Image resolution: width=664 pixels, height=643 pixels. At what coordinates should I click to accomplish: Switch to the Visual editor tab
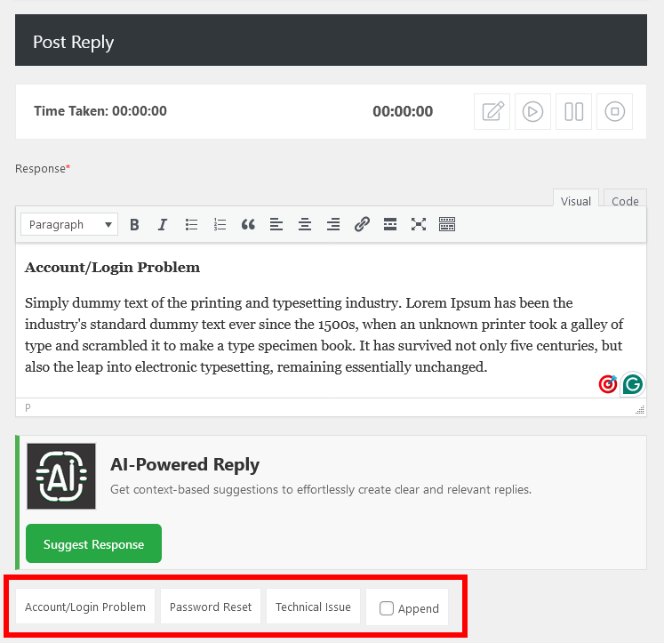point(575,201)
